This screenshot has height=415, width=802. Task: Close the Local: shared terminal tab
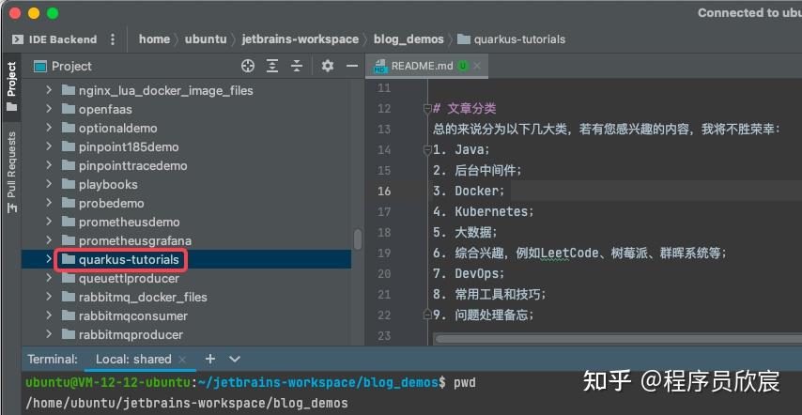[x=184, y=360]
